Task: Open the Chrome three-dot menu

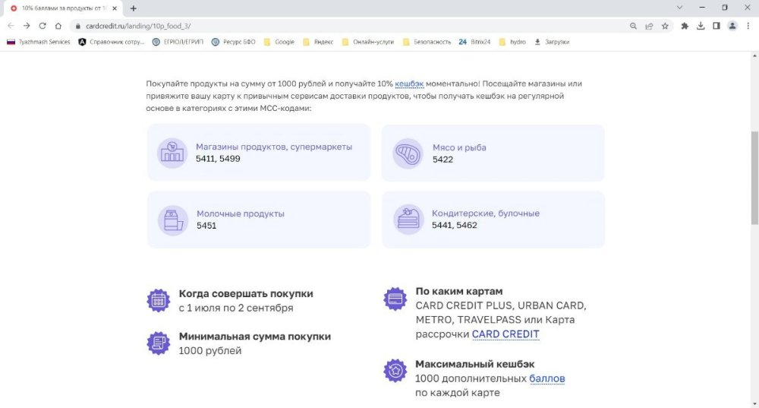Action: click(748, 25)
